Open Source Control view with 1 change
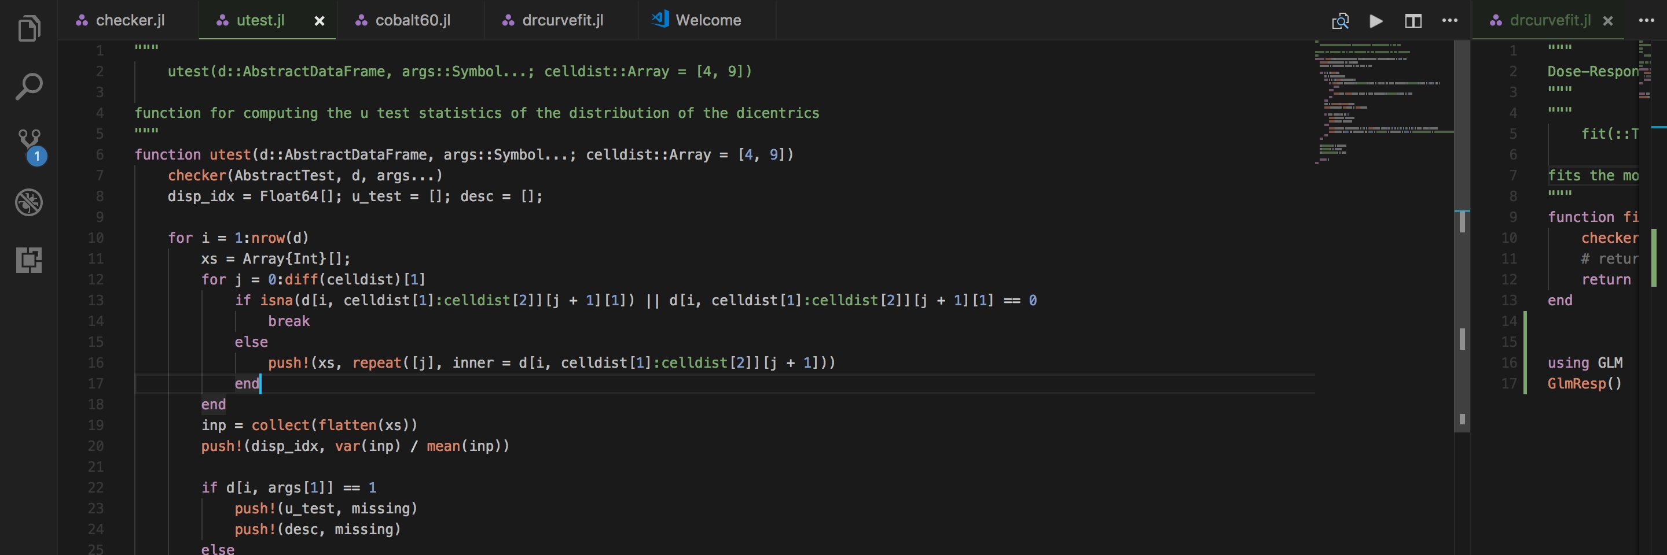Screen dimensions: 1667x555 (x=31, y=146)
